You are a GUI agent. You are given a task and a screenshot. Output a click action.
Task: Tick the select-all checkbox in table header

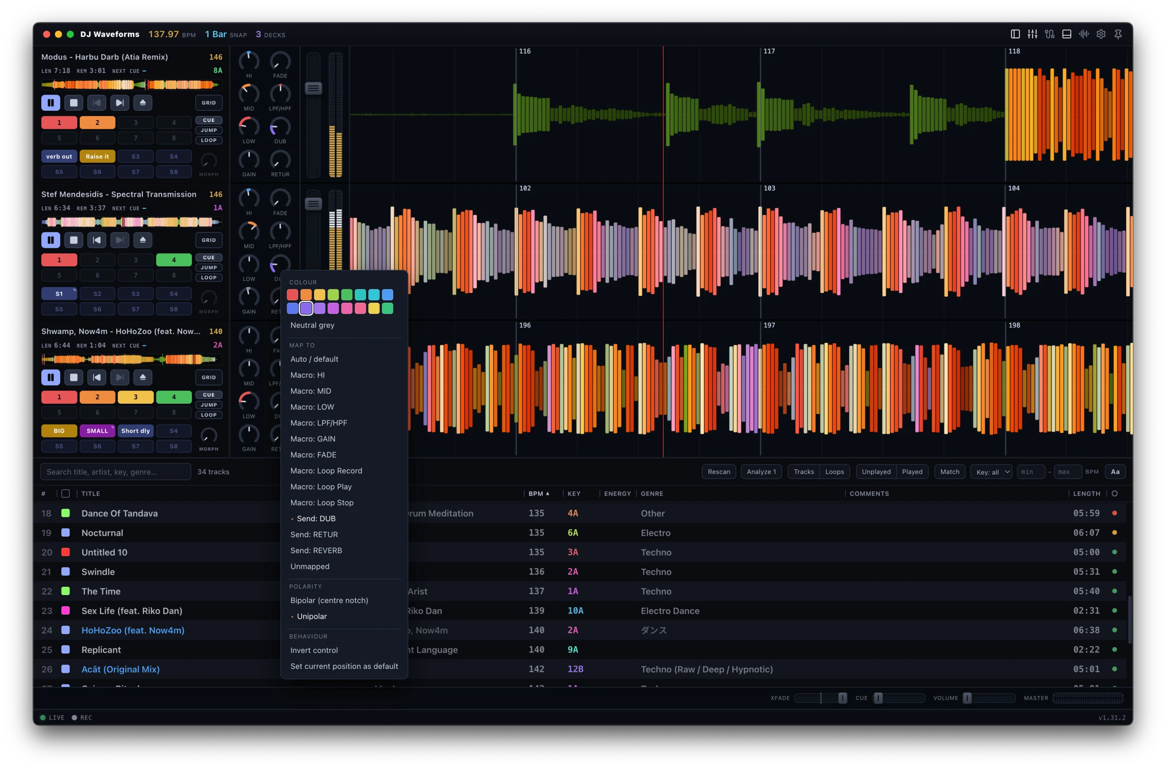pos(65,494)
